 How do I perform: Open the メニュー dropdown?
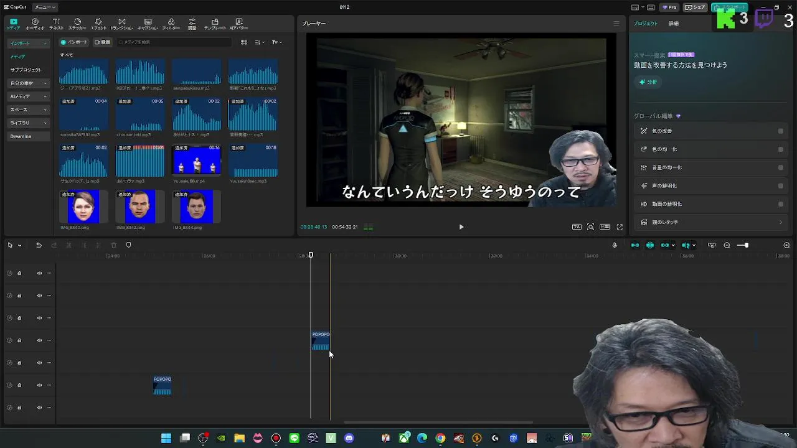45,7
